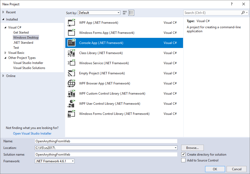Click the Console App template icon

(x=71, y=43)
